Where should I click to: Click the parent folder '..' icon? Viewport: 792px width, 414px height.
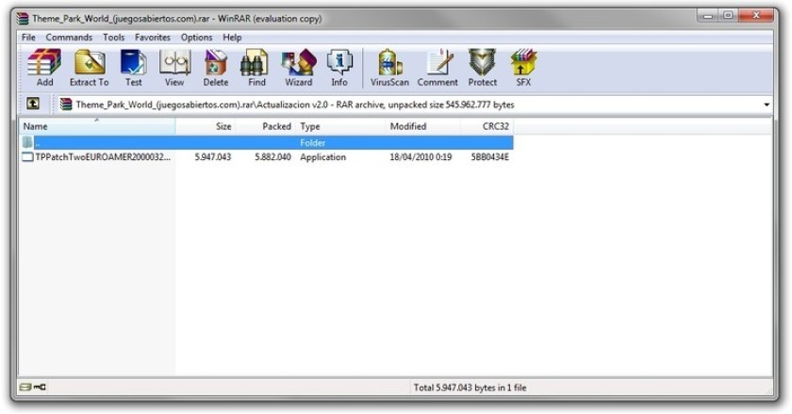coord(27,143)
